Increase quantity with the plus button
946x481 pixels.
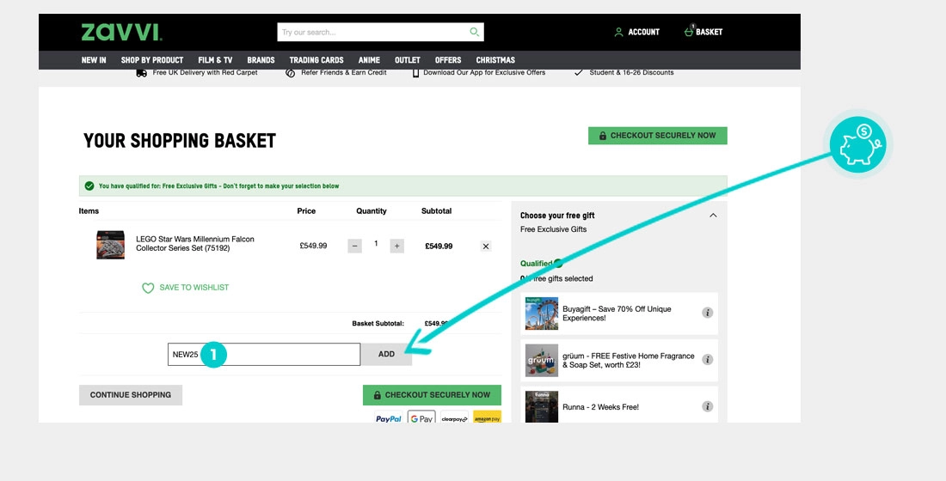(396, 246)
